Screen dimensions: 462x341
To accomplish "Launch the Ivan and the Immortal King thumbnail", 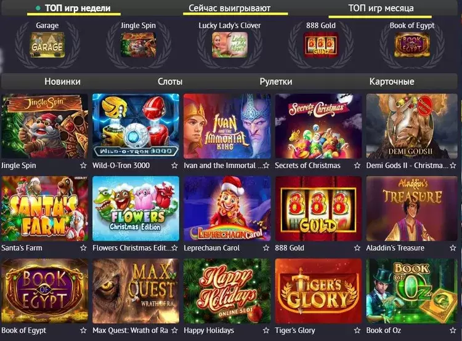I will click(227, 126).
